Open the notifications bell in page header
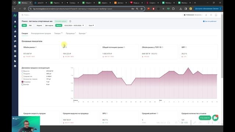Screen dimensions: 235x132 [206, 15]
